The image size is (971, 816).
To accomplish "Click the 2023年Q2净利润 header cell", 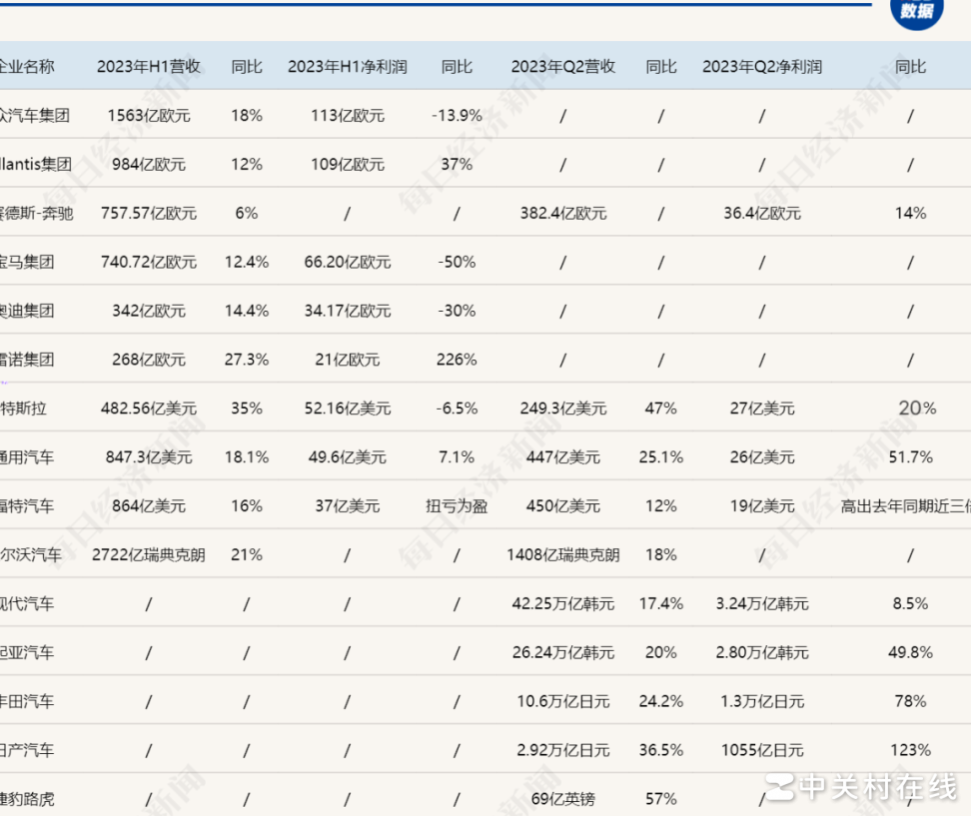I will pos(762,66).
